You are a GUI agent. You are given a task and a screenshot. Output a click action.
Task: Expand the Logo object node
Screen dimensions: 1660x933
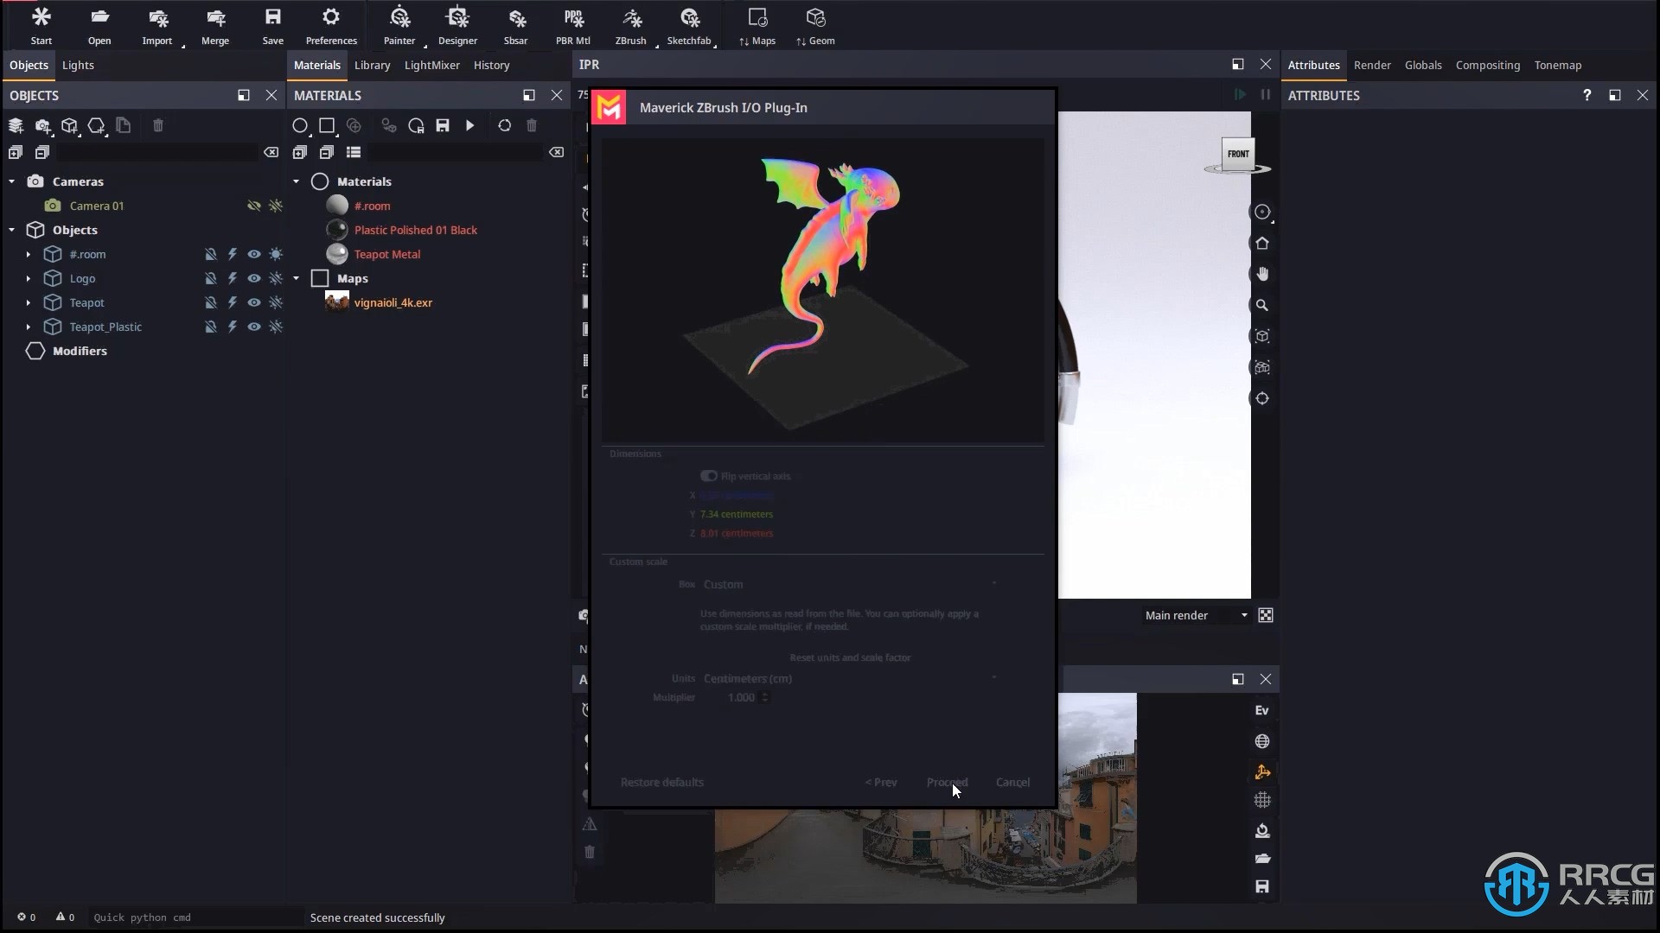coord(29,278)
